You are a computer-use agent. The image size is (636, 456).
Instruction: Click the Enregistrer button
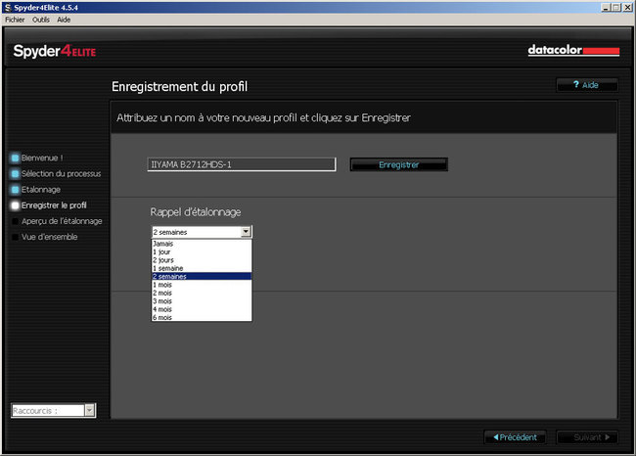coord(398,164)
